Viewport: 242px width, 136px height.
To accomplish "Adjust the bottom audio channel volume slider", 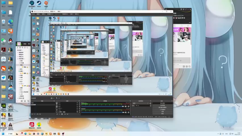I will [103, 112].
